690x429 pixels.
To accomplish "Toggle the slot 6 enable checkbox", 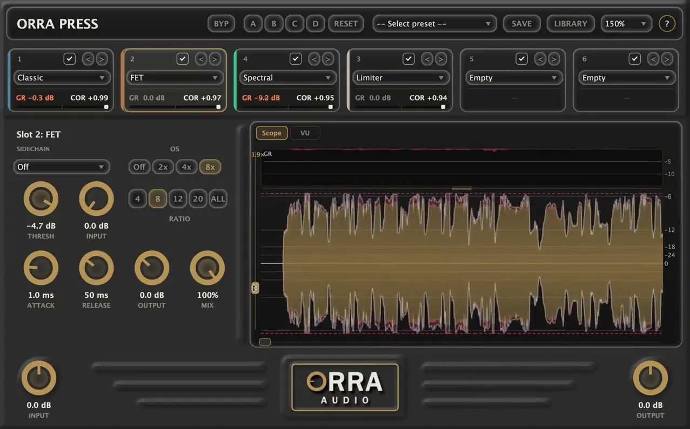I will pos(634,59).
